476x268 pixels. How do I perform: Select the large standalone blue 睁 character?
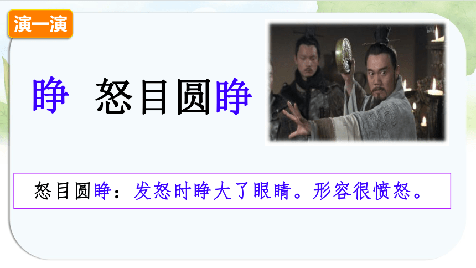coord(51,95)
